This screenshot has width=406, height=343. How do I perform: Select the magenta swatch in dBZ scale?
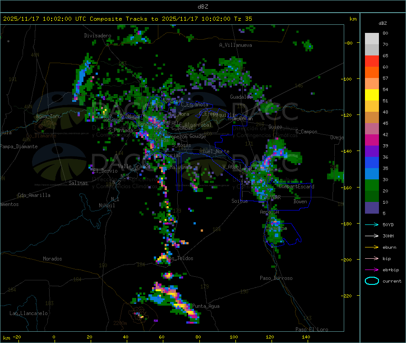tap(372, 140)
